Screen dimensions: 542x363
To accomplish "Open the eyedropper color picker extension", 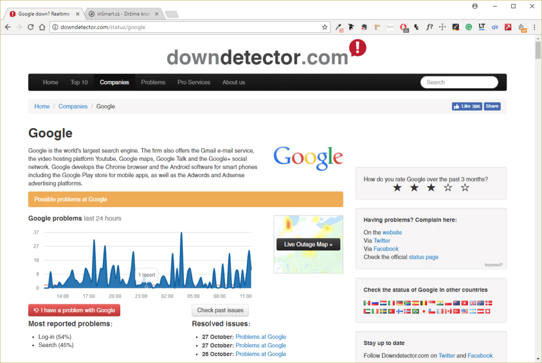I will pyautogui.click(x=339, y=27).
